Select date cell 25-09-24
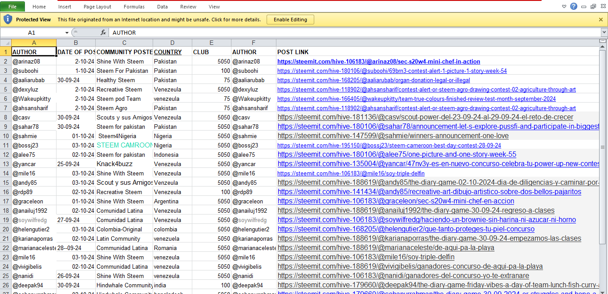The height and width of the screenshot is (294, 608). [x=76, y=164]
